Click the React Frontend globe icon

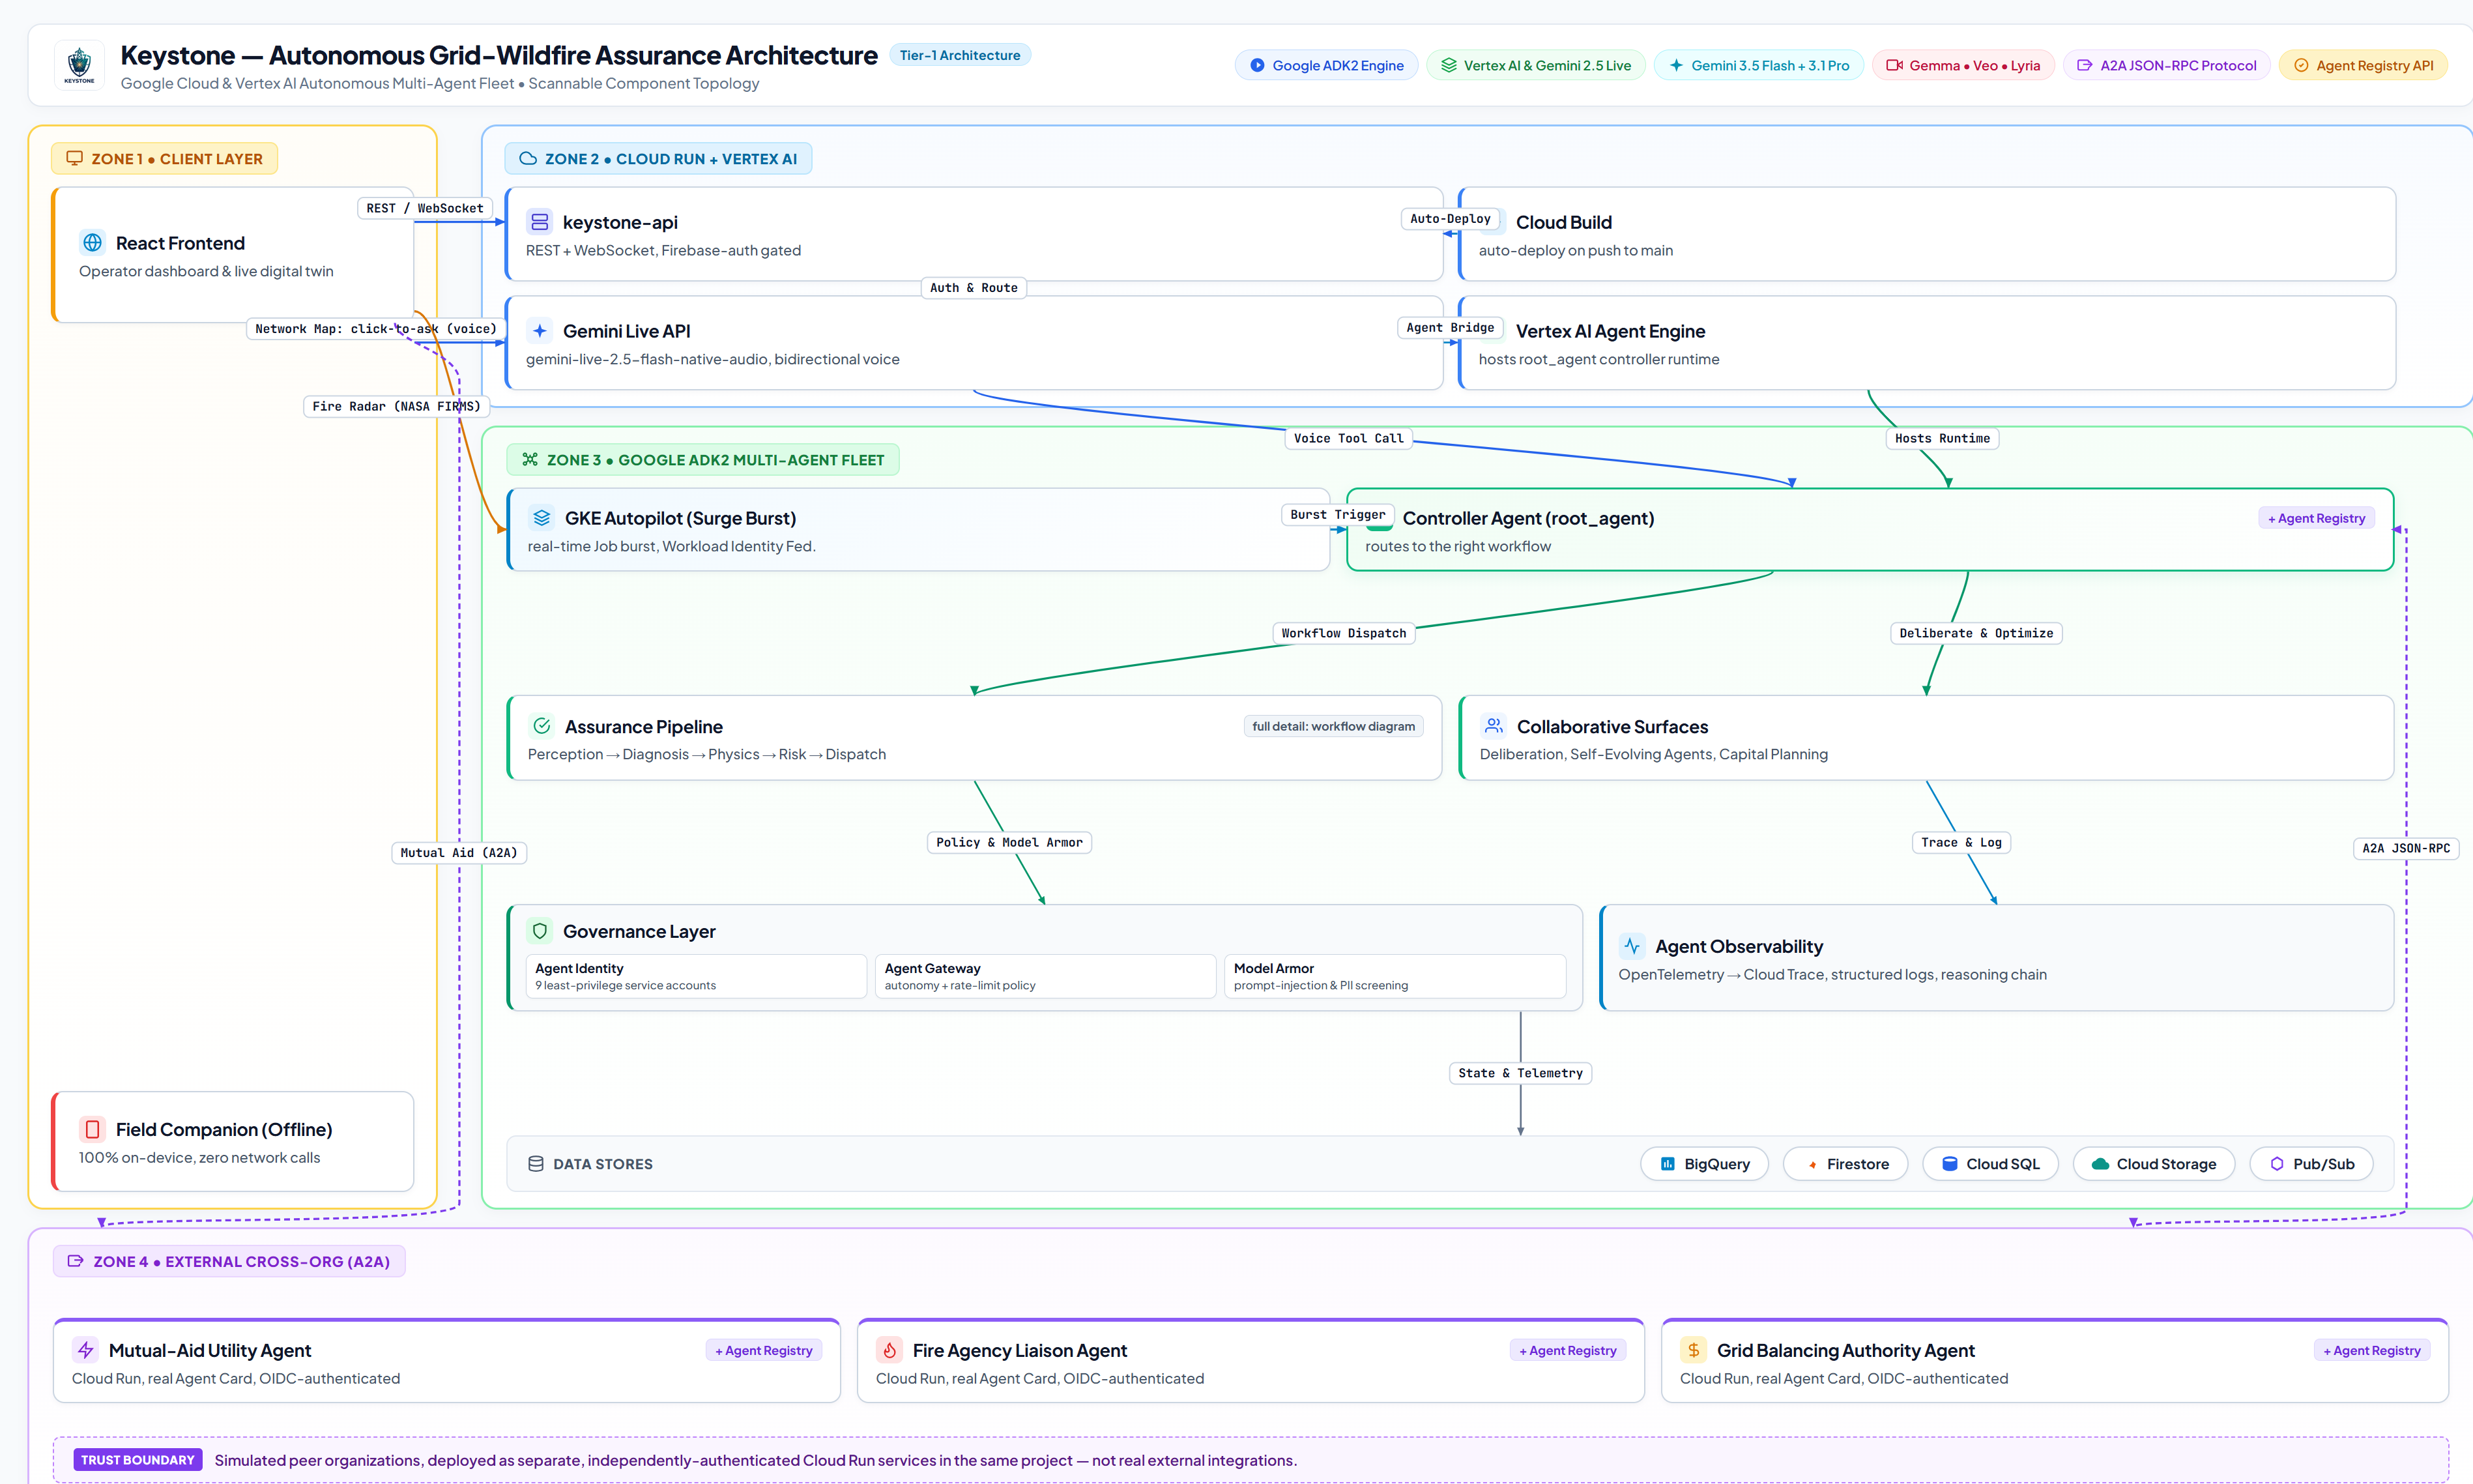coord(93,243)
